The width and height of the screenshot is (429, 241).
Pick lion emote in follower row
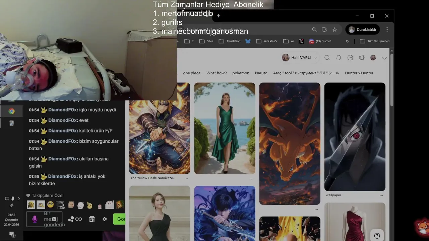tap(120, 204)
